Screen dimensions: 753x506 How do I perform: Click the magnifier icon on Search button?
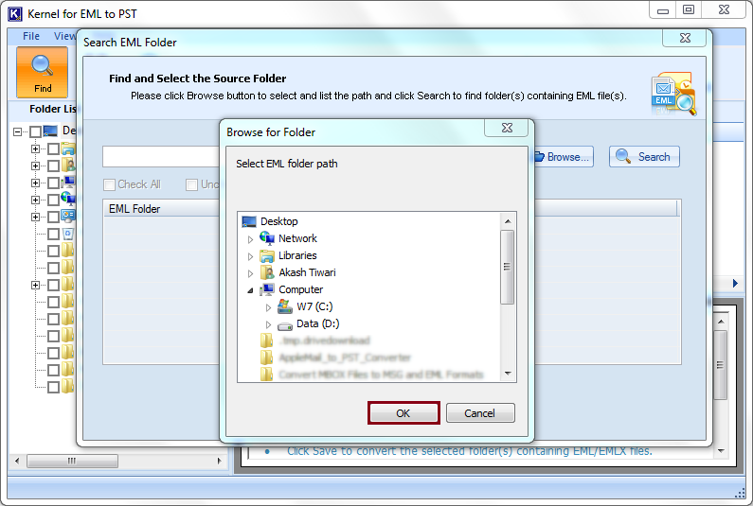[x=623, y=156]
